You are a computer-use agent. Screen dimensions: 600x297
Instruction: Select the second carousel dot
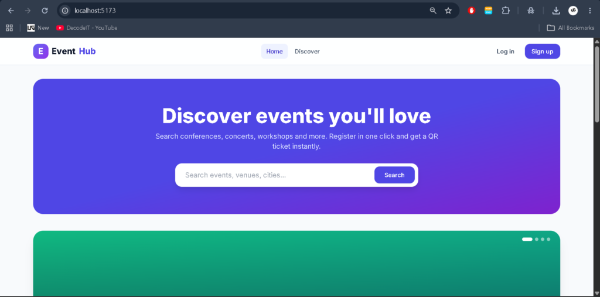point(537,239)
